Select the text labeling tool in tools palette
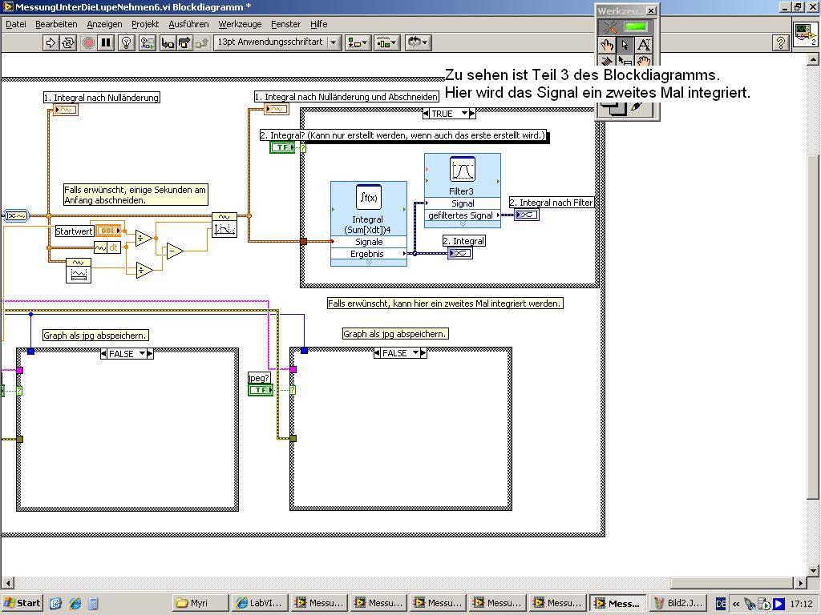Screen dimensions: 821x615 tap(644, 46)
